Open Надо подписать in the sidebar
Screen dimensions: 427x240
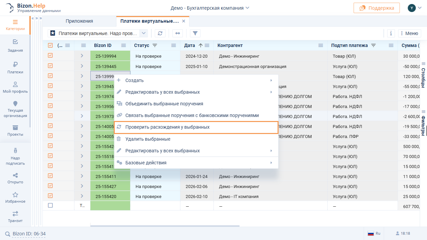[15, 156]
